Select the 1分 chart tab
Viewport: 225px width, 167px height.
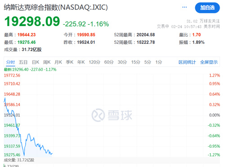click(x=159, y=62)
